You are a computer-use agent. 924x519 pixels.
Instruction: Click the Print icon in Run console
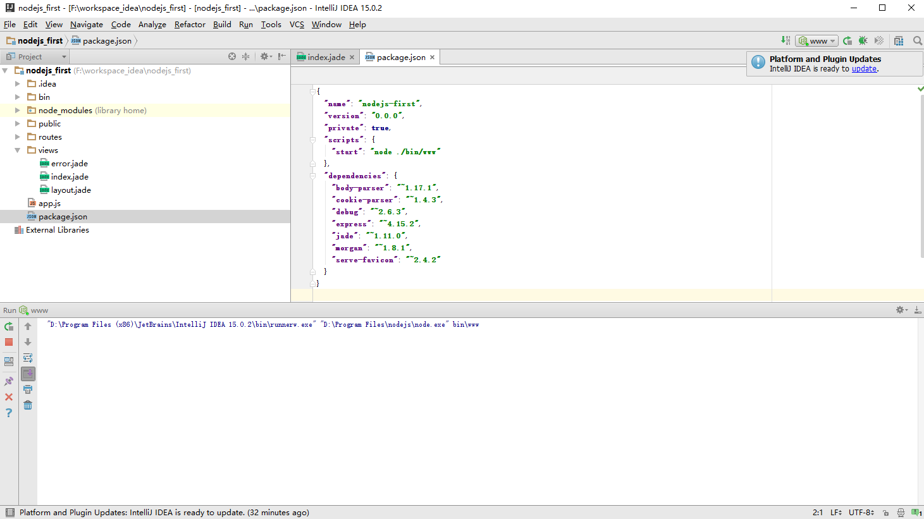coord(28,389)
